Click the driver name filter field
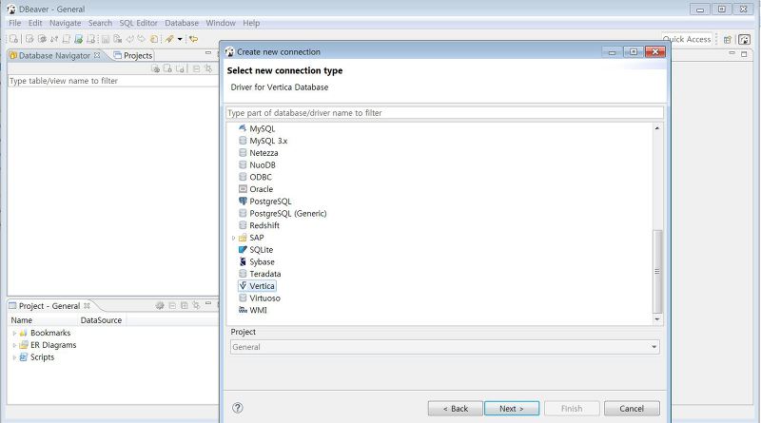This screenshot has height=423, width=761. tap(444, 112)
